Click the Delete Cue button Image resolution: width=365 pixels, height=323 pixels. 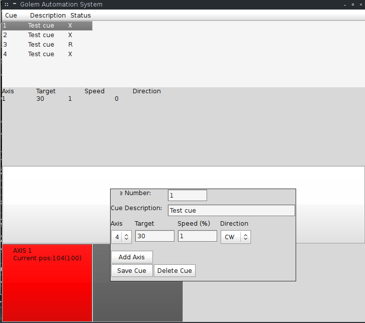point(174,271)
